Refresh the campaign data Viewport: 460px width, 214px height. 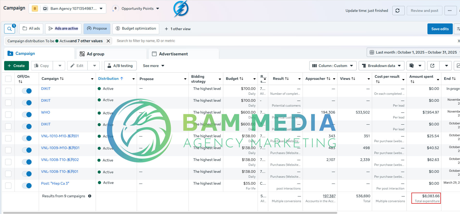[398, 11]
